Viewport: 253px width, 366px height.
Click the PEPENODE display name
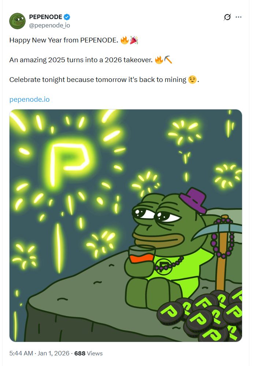coord(45,17)
